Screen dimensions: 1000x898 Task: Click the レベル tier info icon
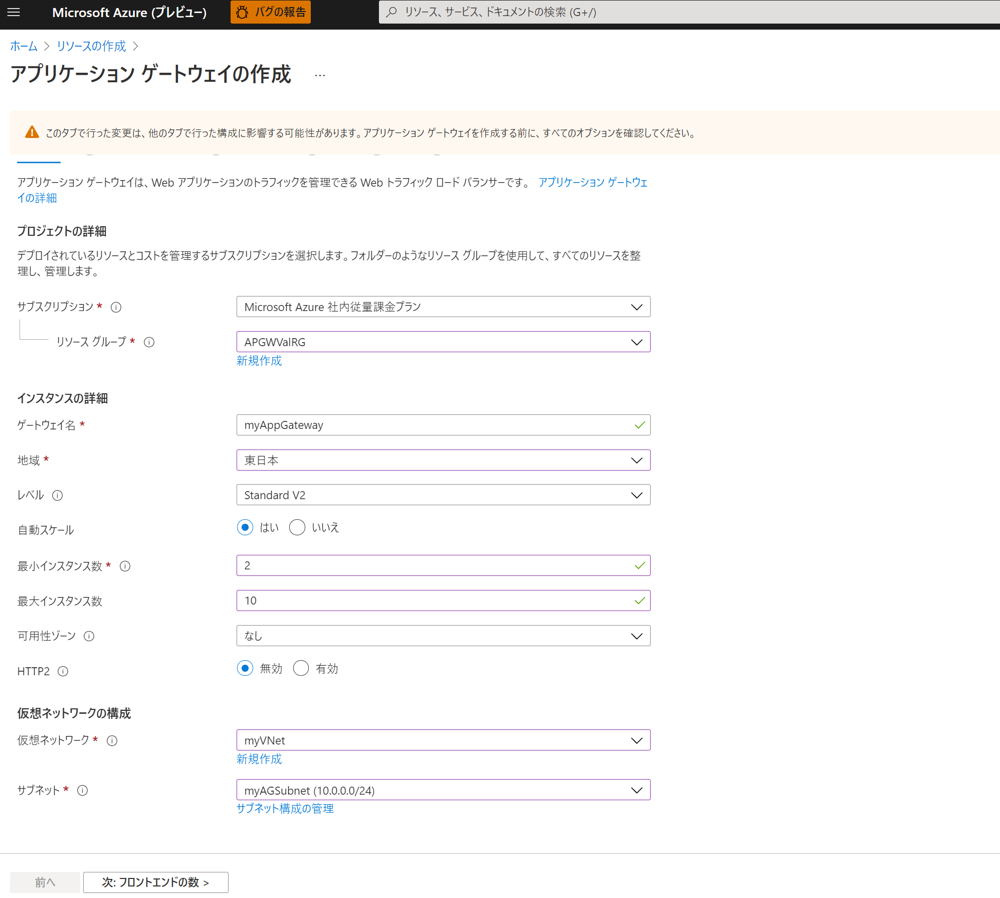point(58,496)
